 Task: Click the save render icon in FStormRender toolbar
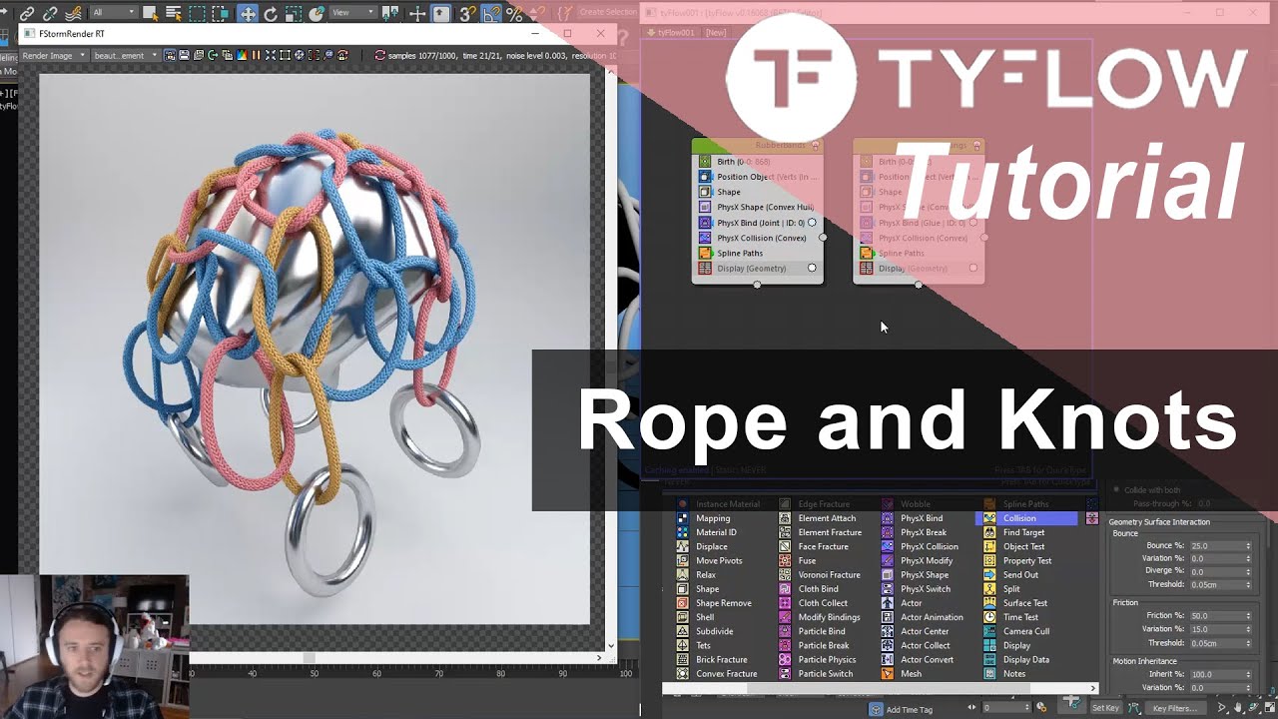pyautogui.click(x=184, y=55)
